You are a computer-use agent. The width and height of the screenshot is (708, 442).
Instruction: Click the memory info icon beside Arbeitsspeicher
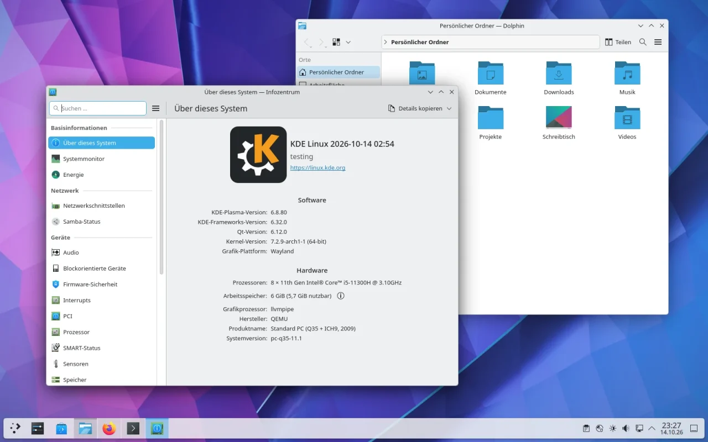(341, 296)
